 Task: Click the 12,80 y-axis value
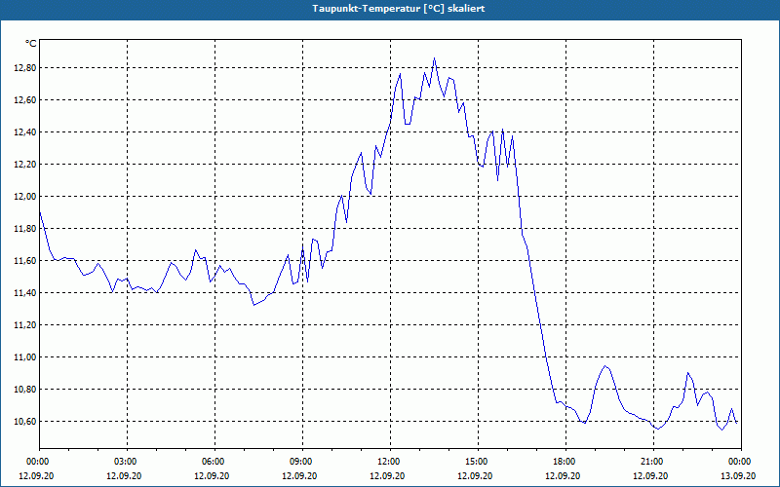tap(25, 68)
